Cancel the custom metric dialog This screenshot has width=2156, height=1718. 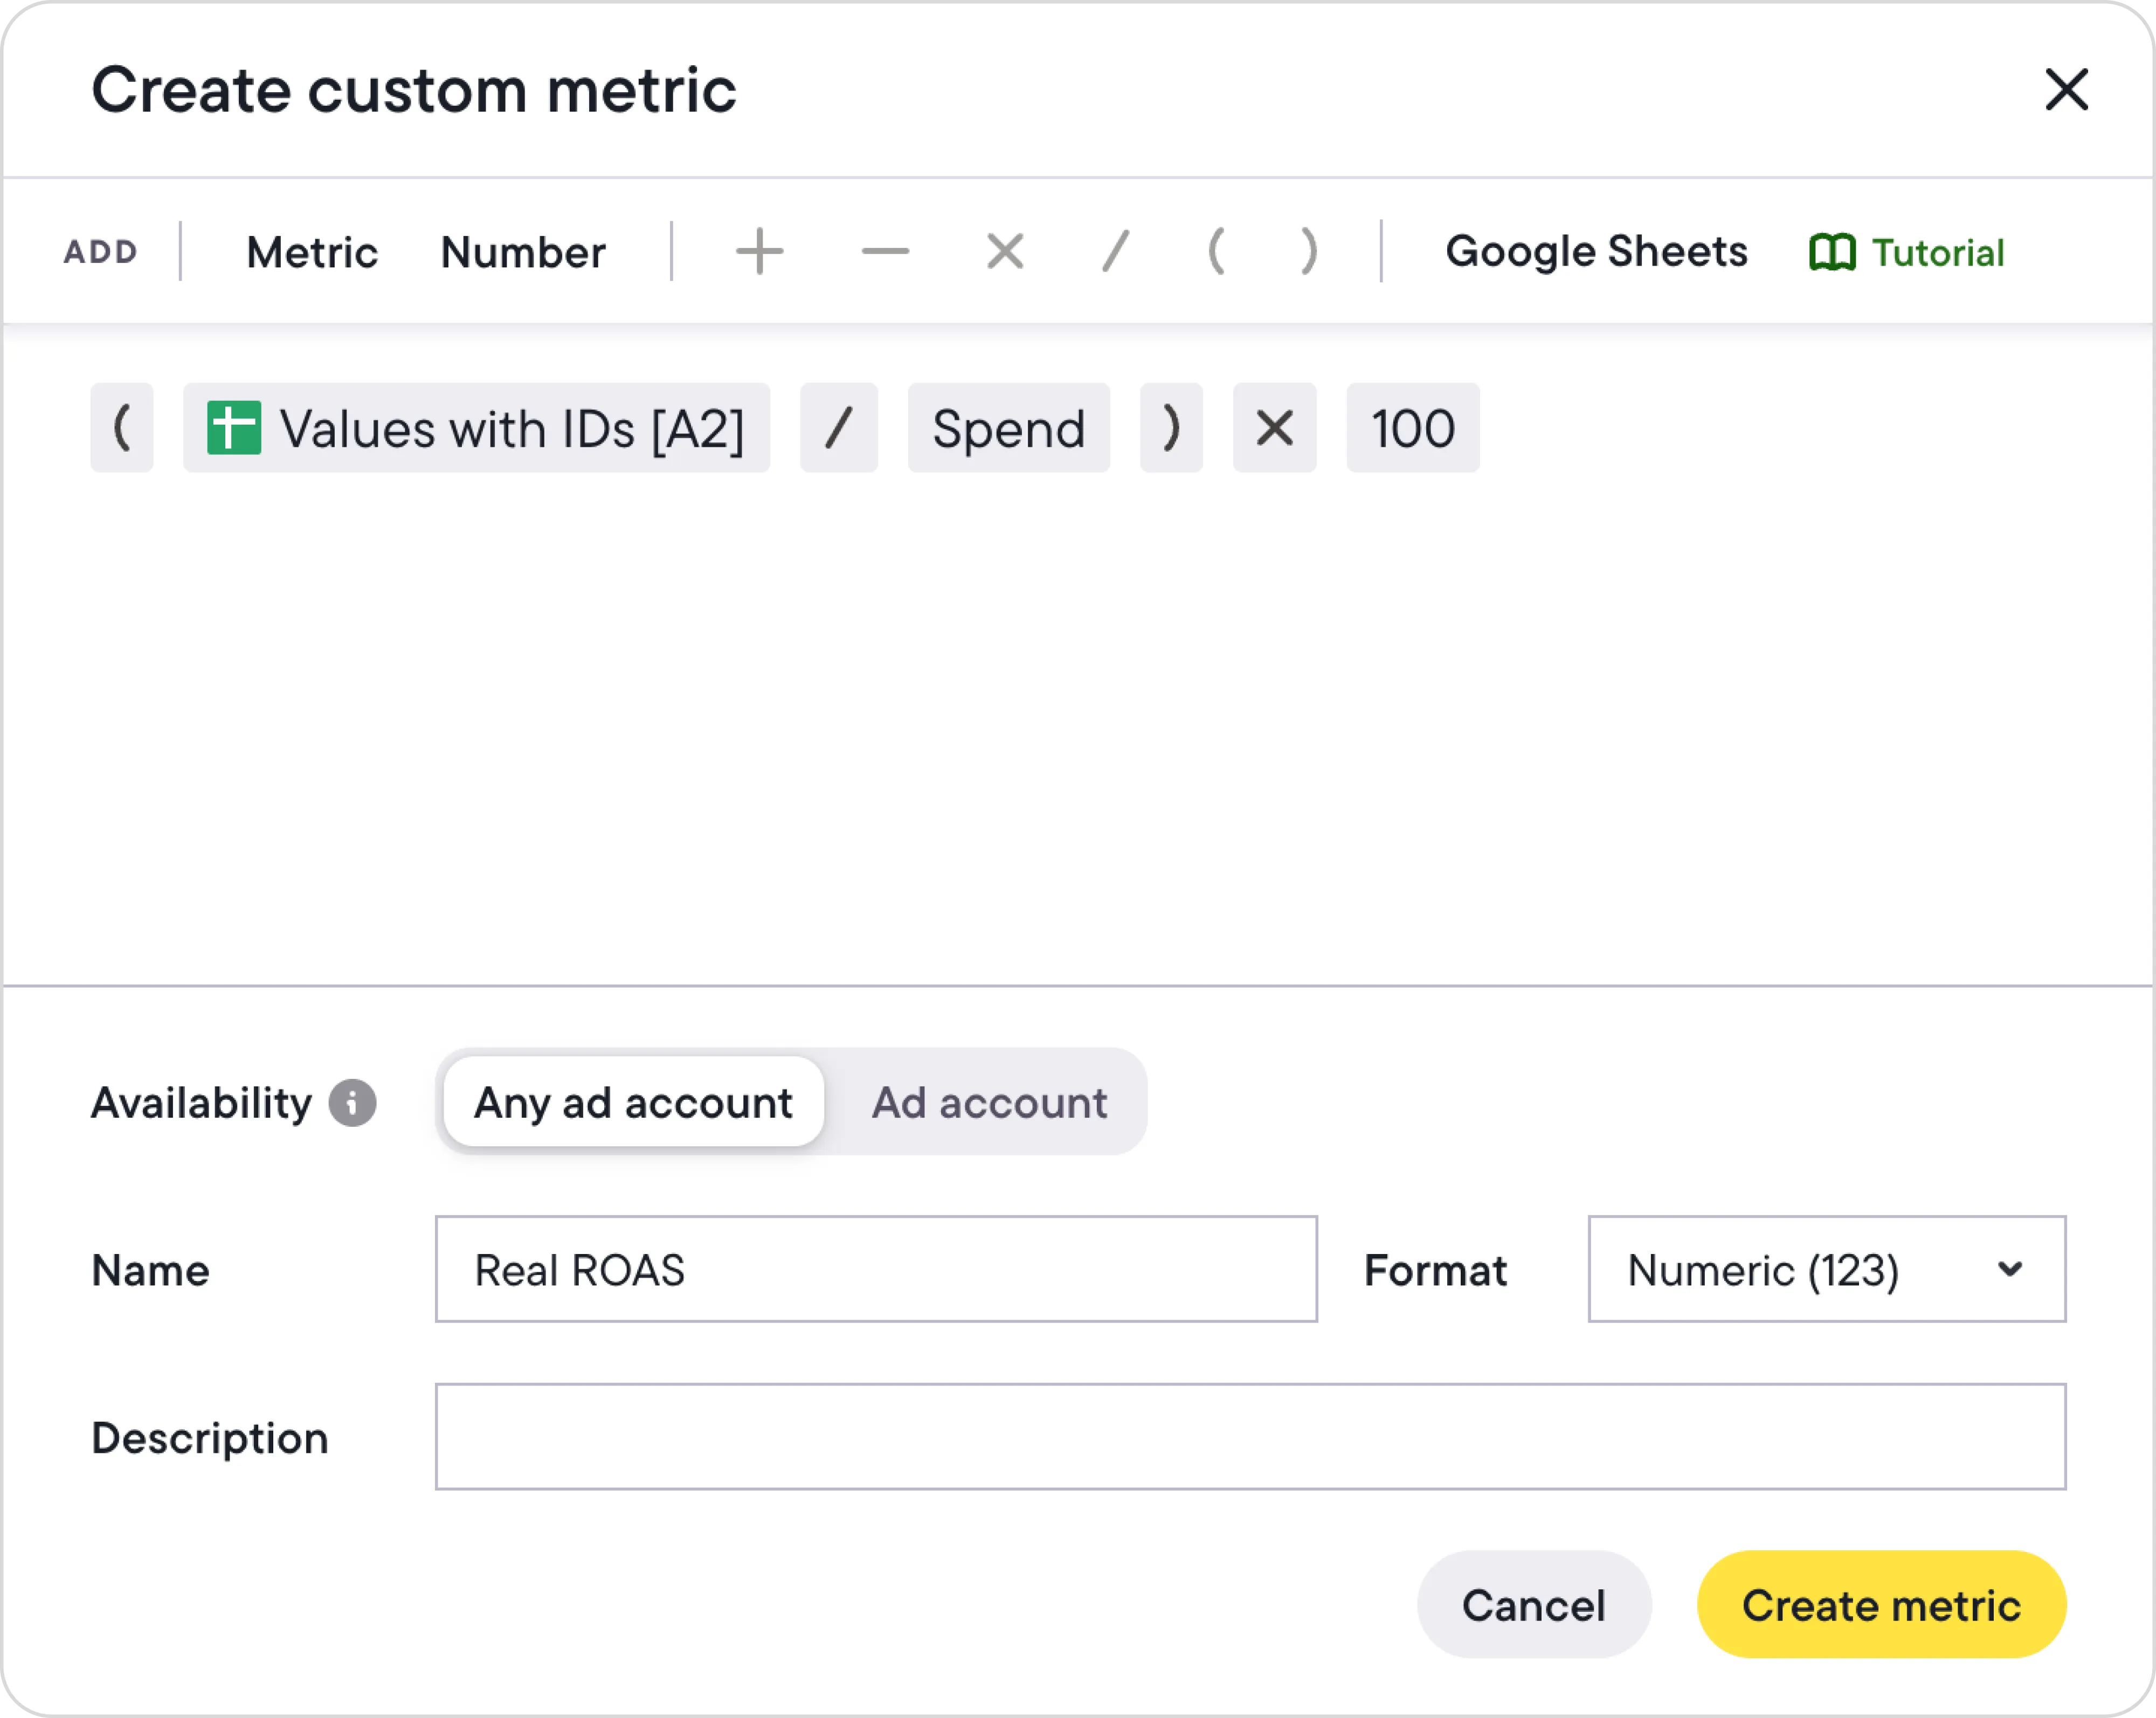pyautogui.click(x=1533, y=1604)
